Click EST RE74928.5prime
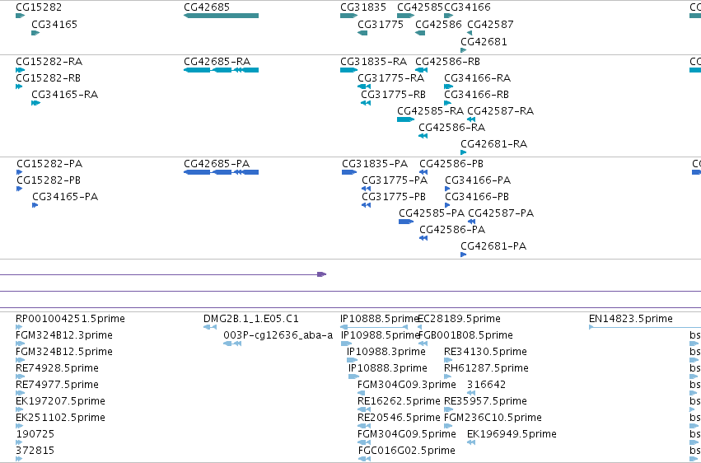Image resolution: width=701 pixels, height=463 pixels. click(57, 369)
